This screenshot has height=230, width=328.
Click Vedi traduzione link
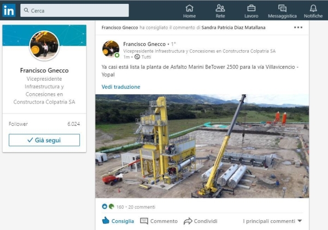121,87
